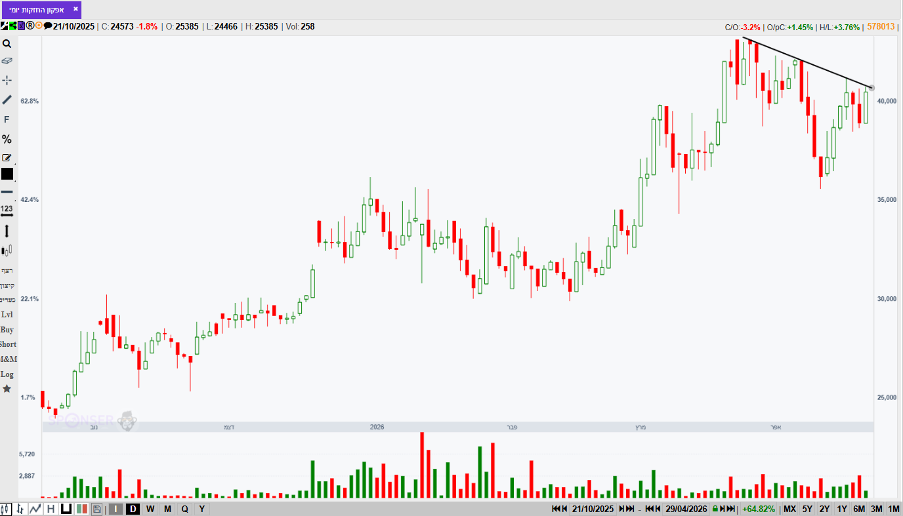Click the Short marker button
The height and width of the screenshot is (516, 903).
(8, 344)
